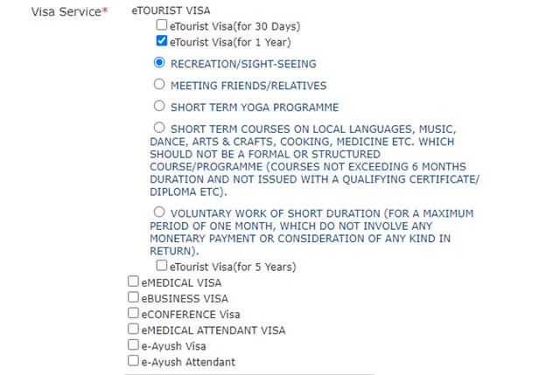Select the Recreation/Sight-Seeing radio button

click(x=159, y=63)
